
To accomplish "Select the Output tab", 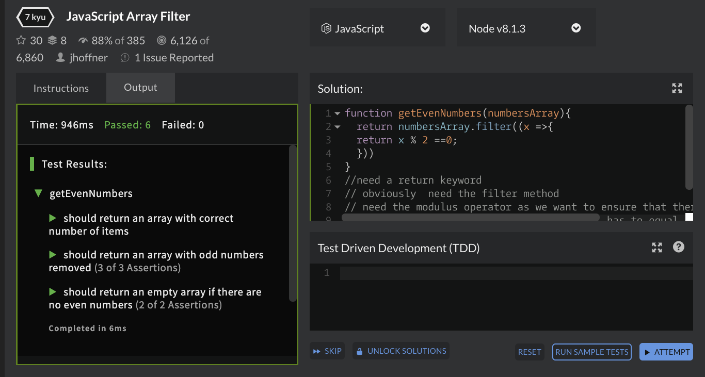I will pyautogui.click(x=140, y=88).
